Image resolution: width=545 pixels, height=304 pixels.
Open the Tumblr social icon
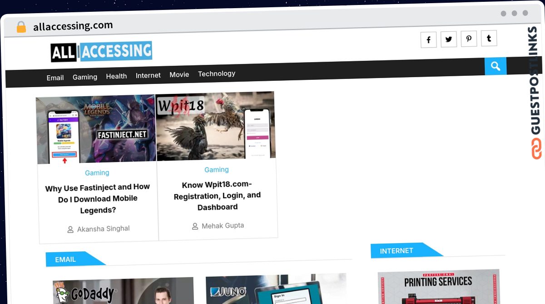tap(489, 38)
